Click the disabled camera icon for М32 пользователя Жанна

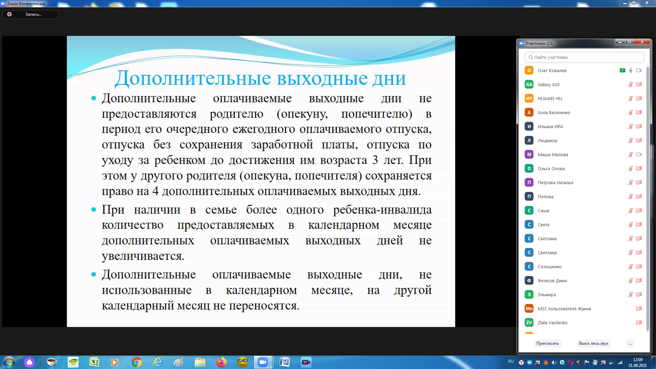639,309
